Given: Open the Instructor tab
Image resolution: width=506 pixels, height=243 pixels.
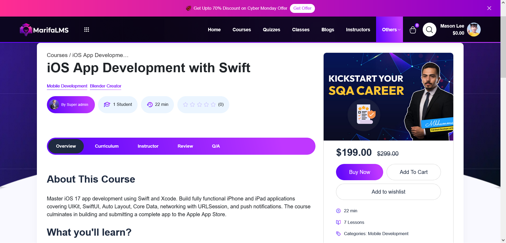Looking at the screenshot, I should [148, 146].
